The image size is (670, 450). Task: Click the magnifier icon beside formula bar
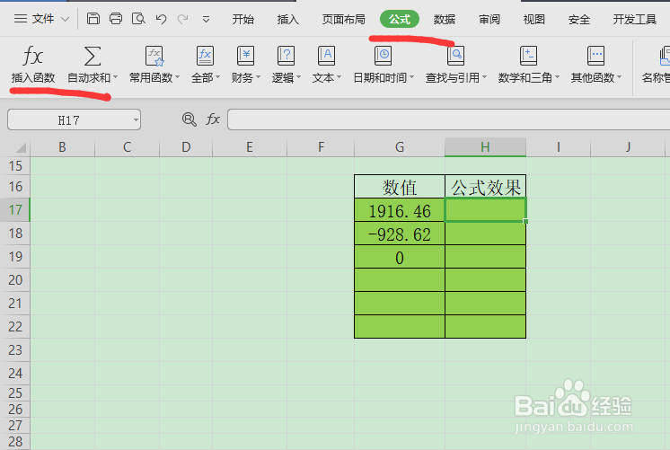[190, 119]
